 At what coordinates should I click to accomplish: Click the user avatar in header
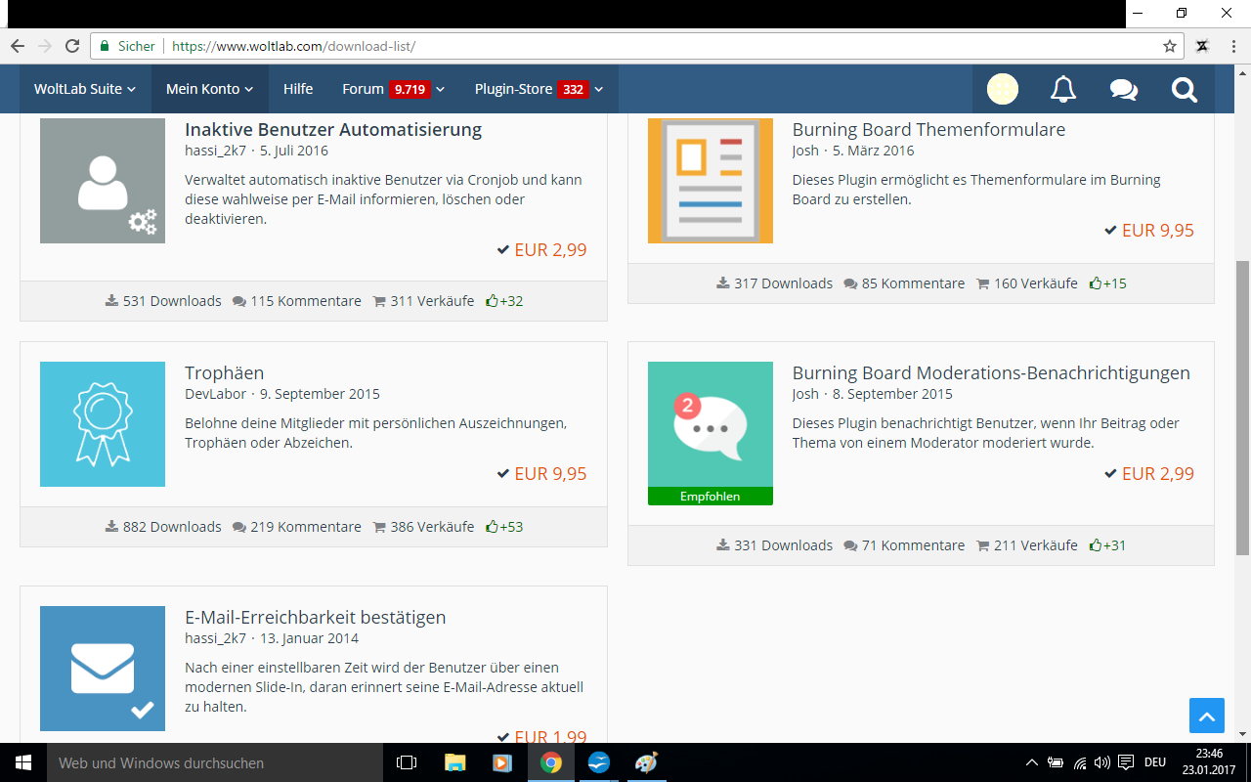1002,90
